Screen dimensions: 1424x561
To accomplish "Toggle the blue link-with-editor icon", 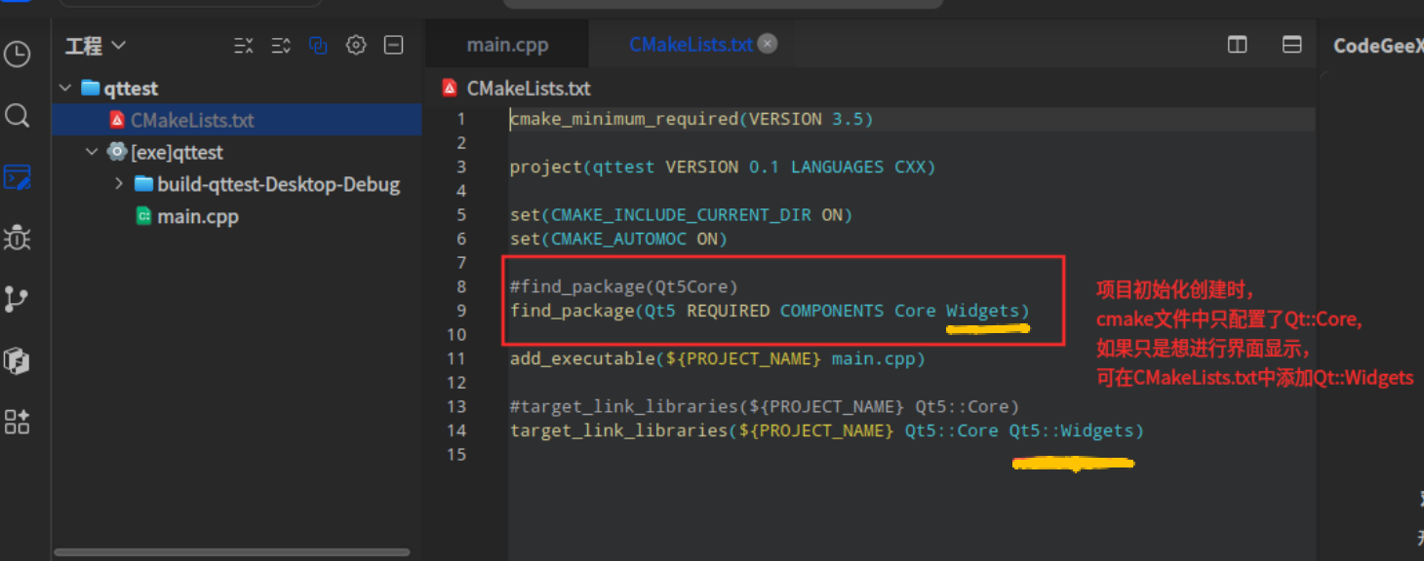I will (318, 45).
